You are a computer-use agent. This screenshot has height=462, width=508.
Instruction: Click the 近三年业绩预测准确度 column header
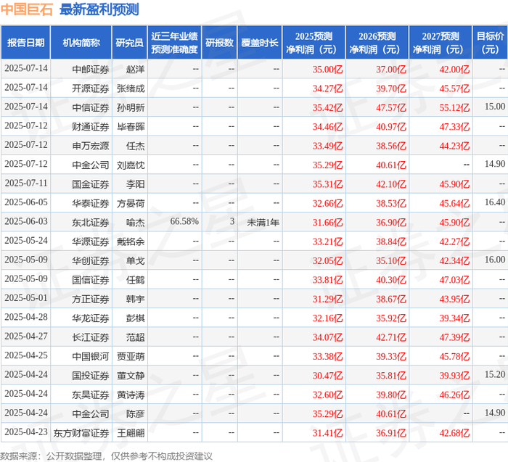pyautogui.click(x=175, y=43)
